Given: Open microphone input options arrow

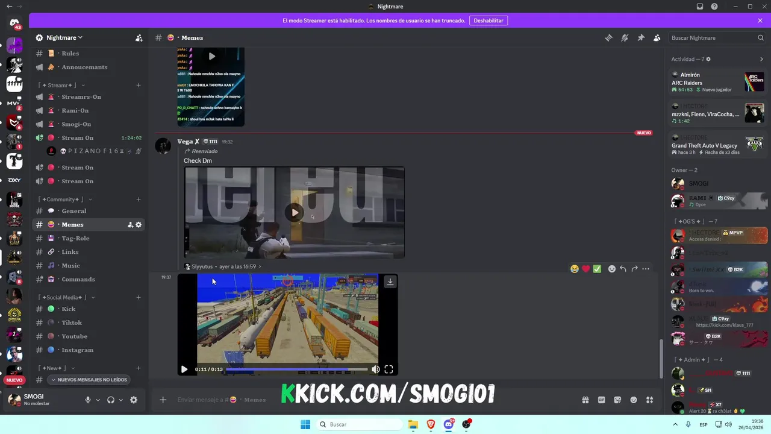Looking at the screenshot, I should [98, 400].
